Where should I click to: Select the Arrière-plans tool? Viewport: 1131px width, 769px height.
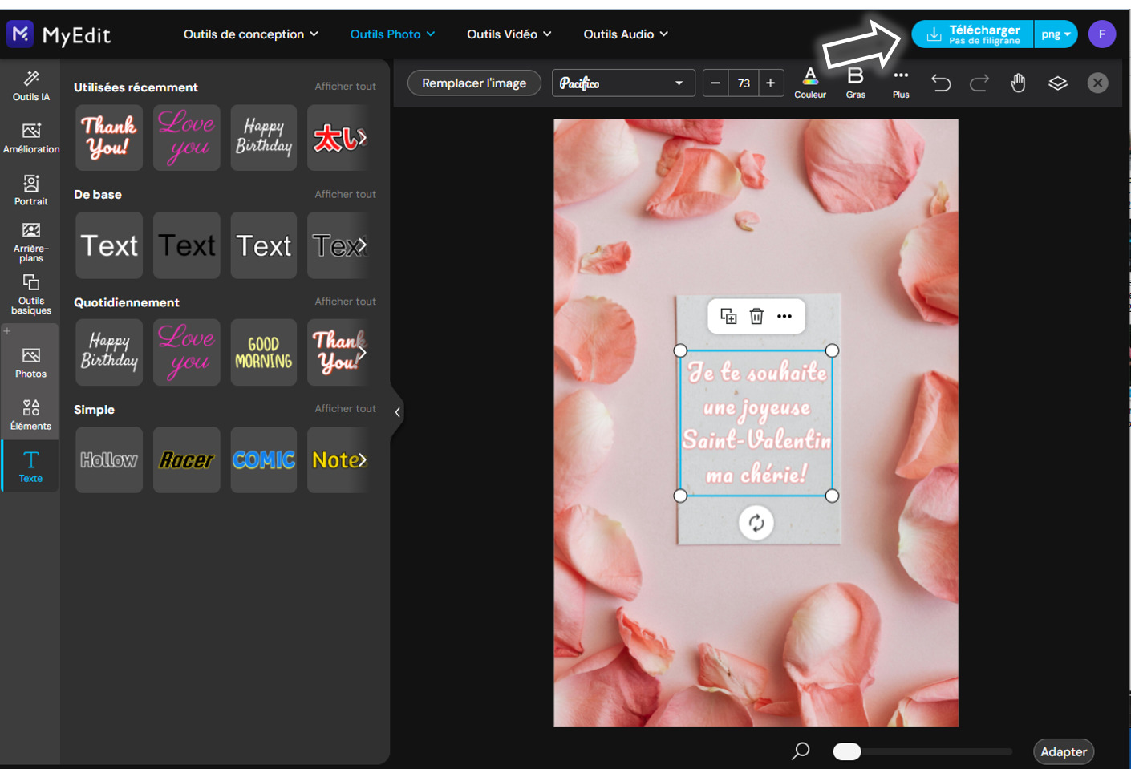(x=30, y=237)
